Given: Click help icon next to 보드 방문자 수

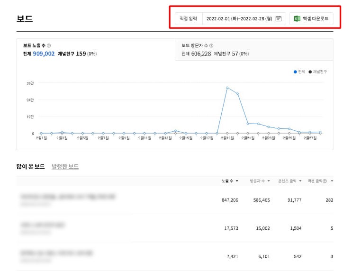Looking at the screenshot, I should coord(211,45).
